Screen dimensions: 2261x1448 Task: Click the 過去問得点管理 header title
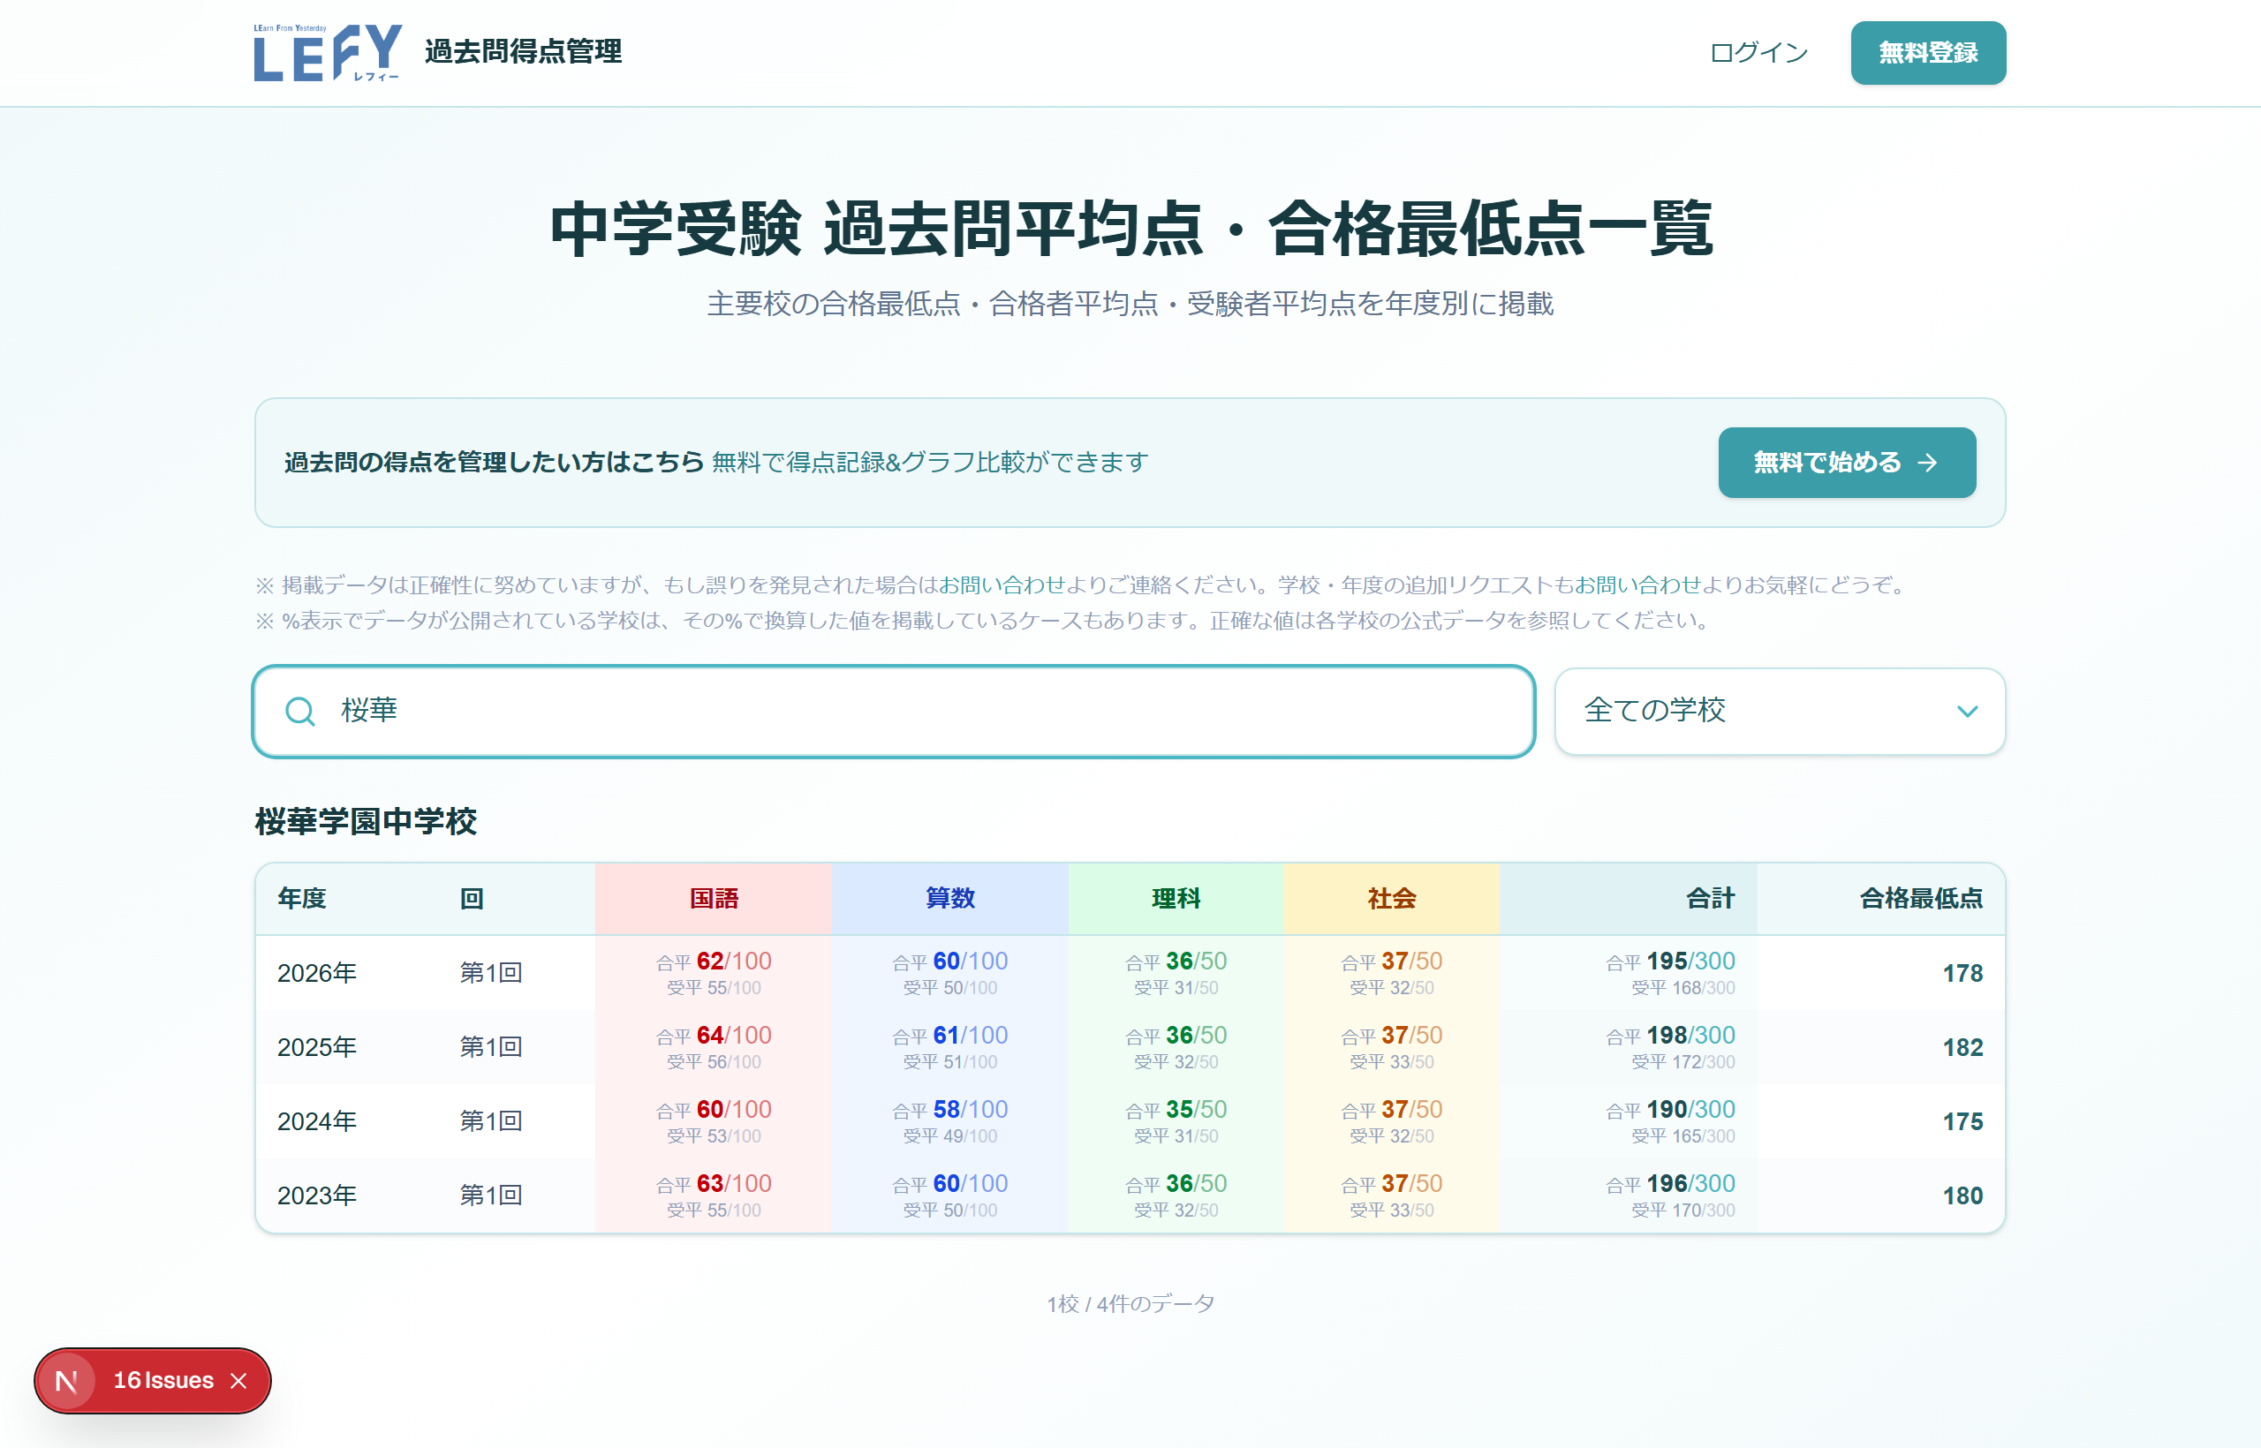click(525, 53)
